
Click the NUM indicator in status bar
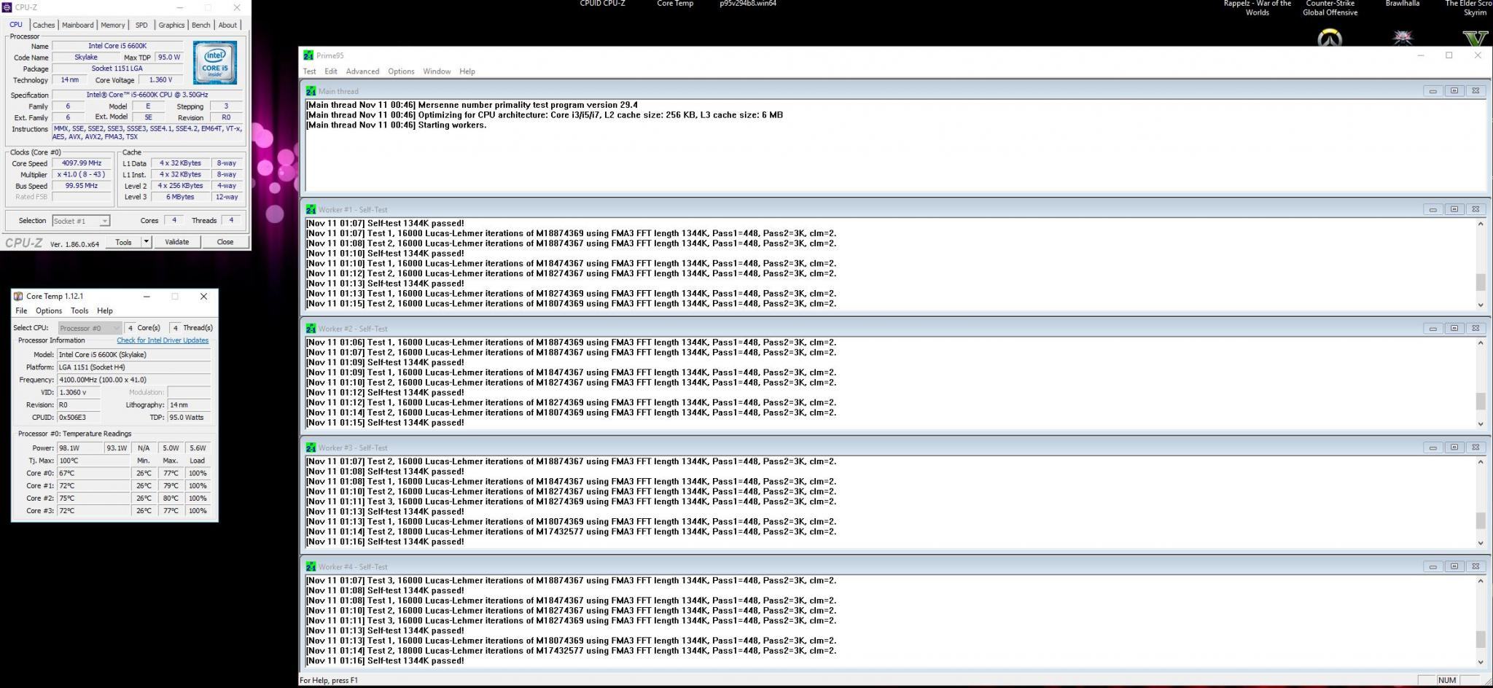[1447, 680]
